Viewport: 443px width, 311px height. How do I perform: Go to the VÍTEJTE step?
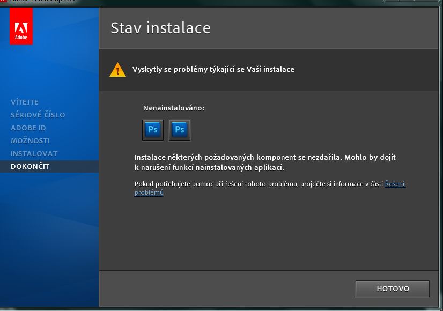[x=25, y=102]
